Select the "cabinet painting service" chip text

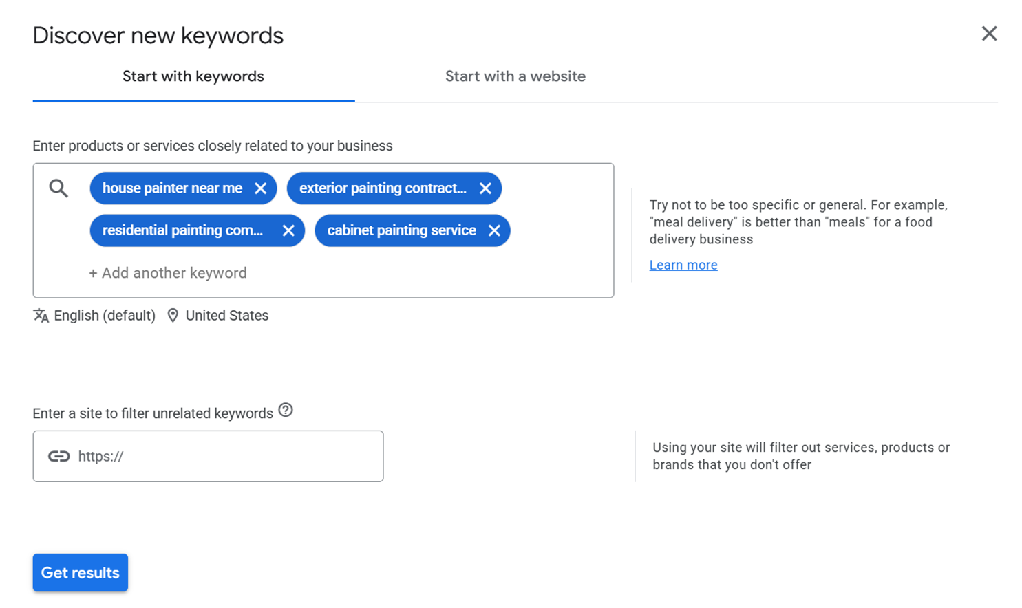[x=402, y=230]
